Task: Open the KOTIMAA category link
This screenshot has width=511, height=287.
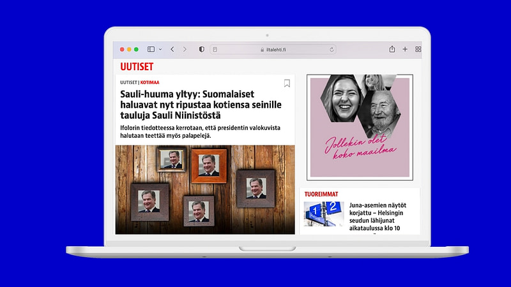Action: coord(149,83)
